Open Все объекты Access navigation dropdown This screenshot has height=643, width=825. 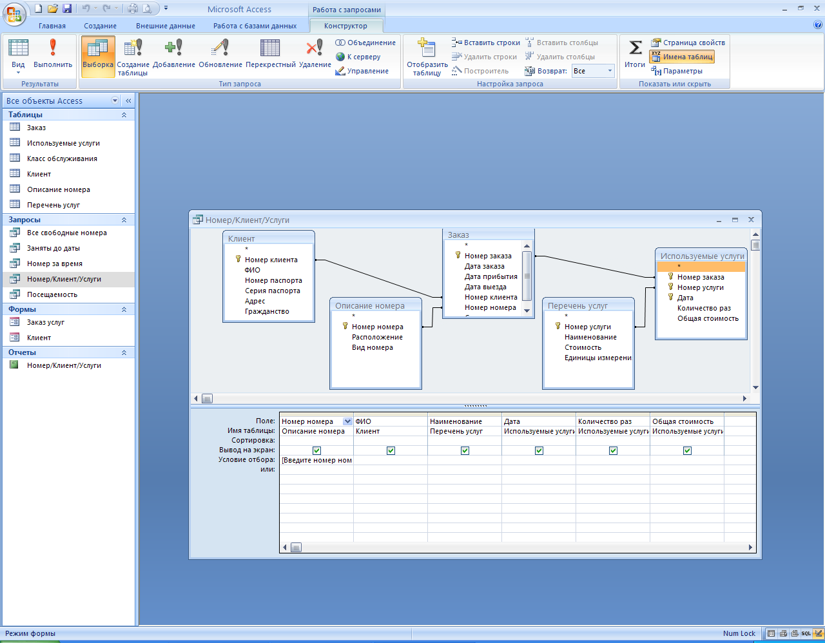(x=115, y=101)
